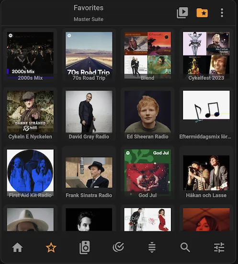The height and width of the screenshot is (264, 238).
Task: Play Frank Sinatra Radio
Action: pyautogui.click(x=89, y=173)
